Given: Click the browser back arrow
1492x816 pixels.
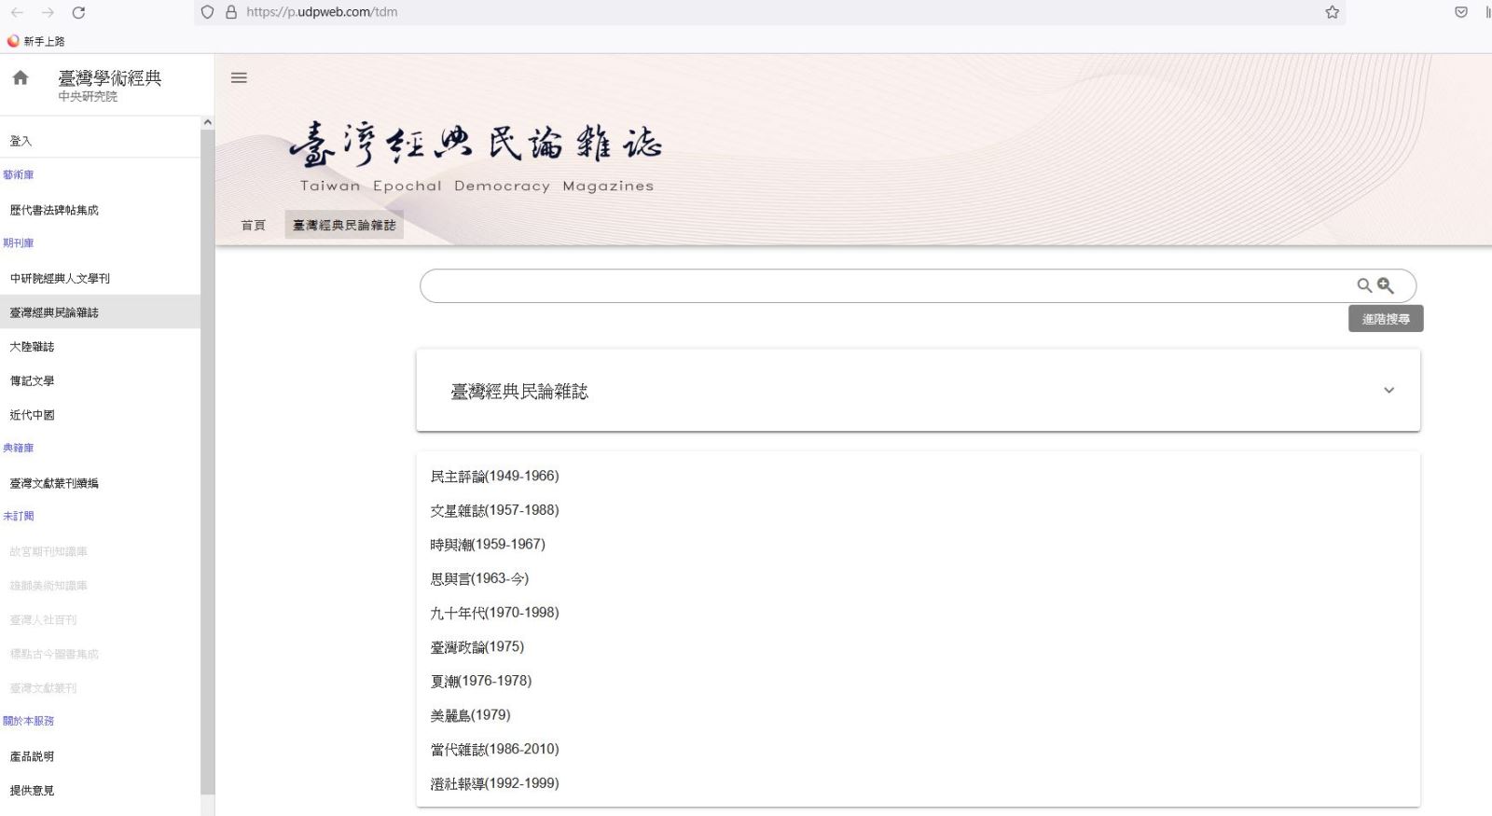Looking at the screenshot, I should [17, 12].
